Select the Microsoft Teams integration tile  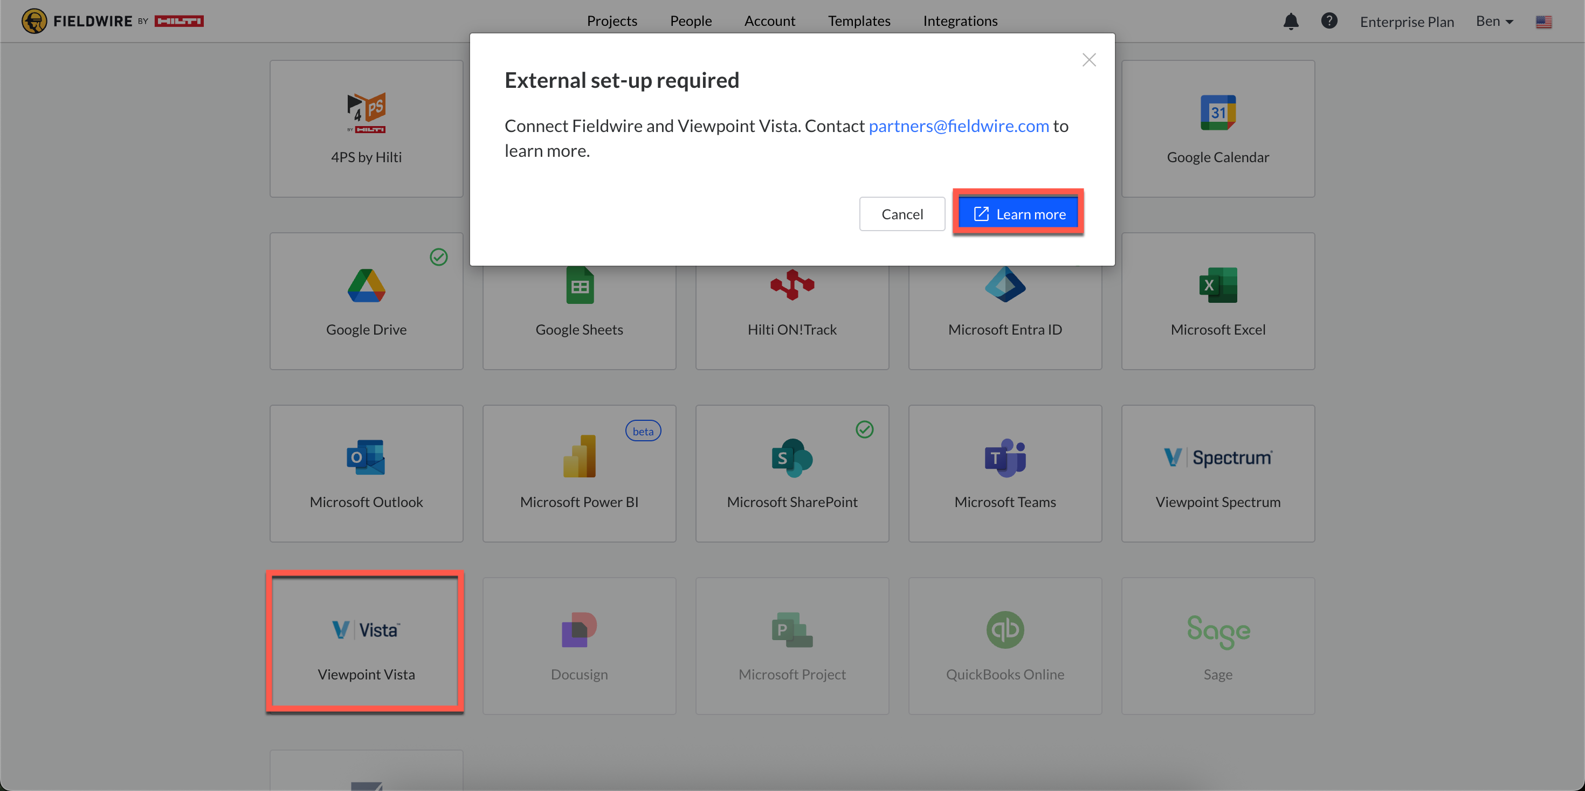pos(1004,473)
